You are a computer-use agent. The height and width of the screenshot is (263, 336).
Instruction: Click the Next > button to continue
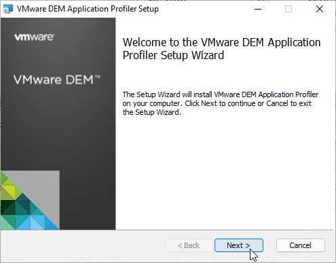[x=239, y=245]
